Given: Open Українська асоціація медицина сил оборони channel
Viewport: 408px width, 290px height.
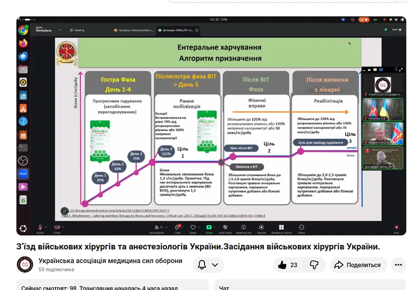Looking at the screenshot, I should point(110,261).
